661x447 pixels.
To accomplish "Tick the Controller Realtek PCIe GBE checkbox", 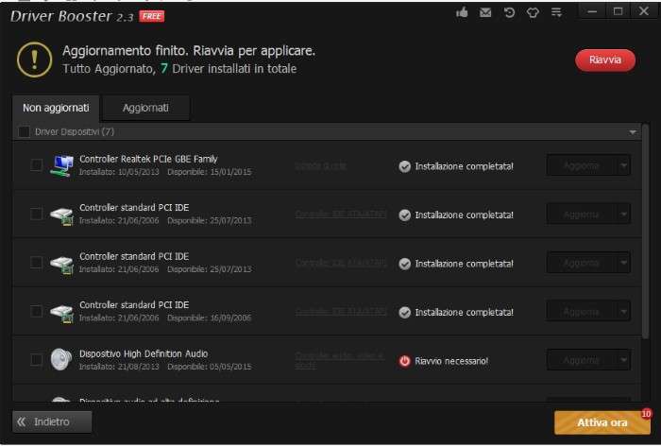I will (37, 164).
